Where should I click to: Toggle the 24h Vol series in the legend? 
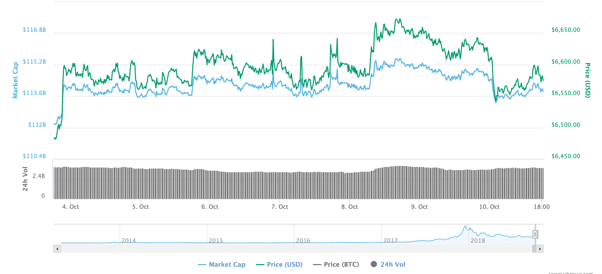pos(388,264)
